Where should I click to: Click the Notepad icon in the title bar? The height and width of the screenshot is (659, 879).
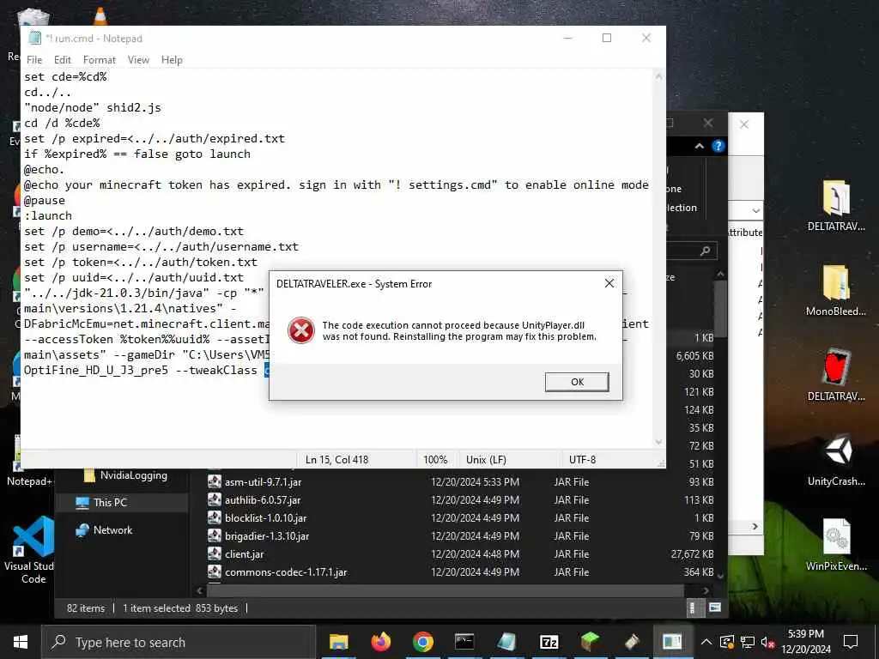(34, 38)
